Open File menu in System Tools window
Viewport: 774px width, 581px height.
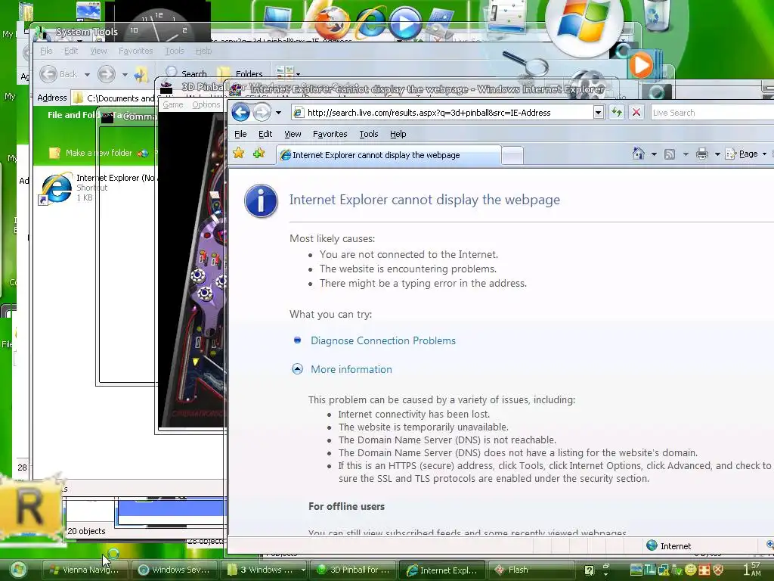coord(46,51)
